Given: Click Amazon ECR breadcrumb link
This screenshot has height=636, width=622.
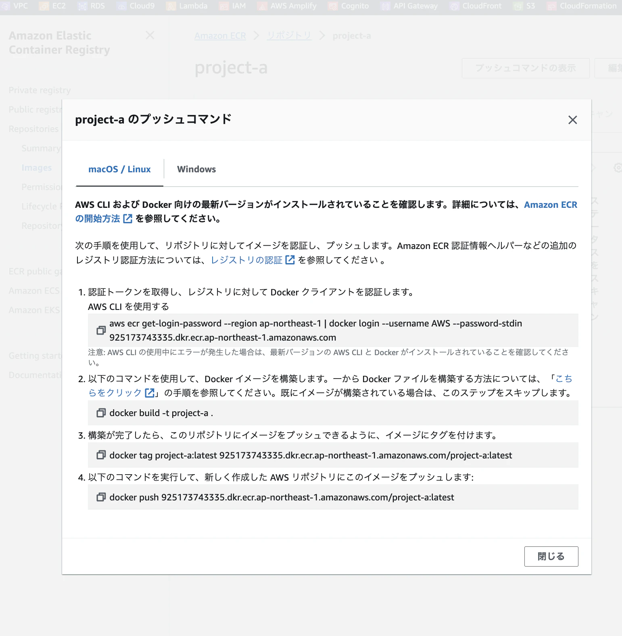Looking at the screenshot, I should click(x=220, y=36).
